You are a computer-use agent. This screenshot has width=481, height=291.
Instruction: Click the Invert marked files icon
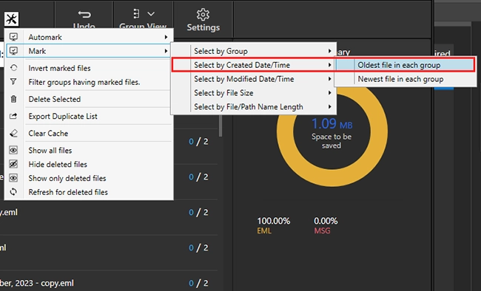click(x=13, y=68)
